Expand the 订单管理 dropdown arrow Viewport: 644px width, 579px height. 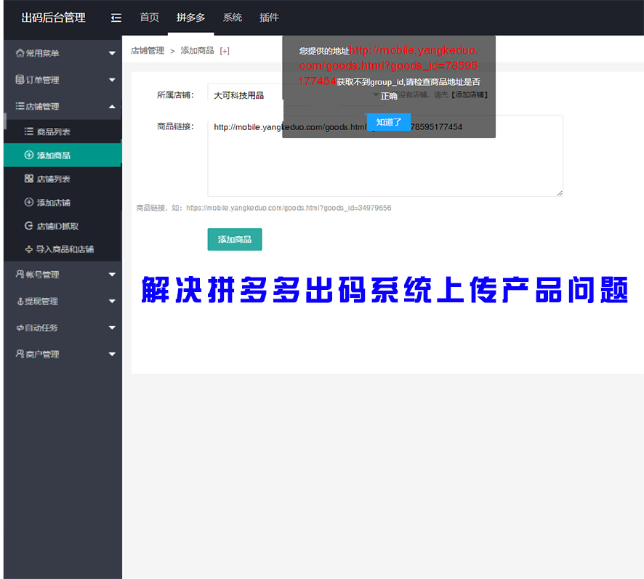coord(112,80)
